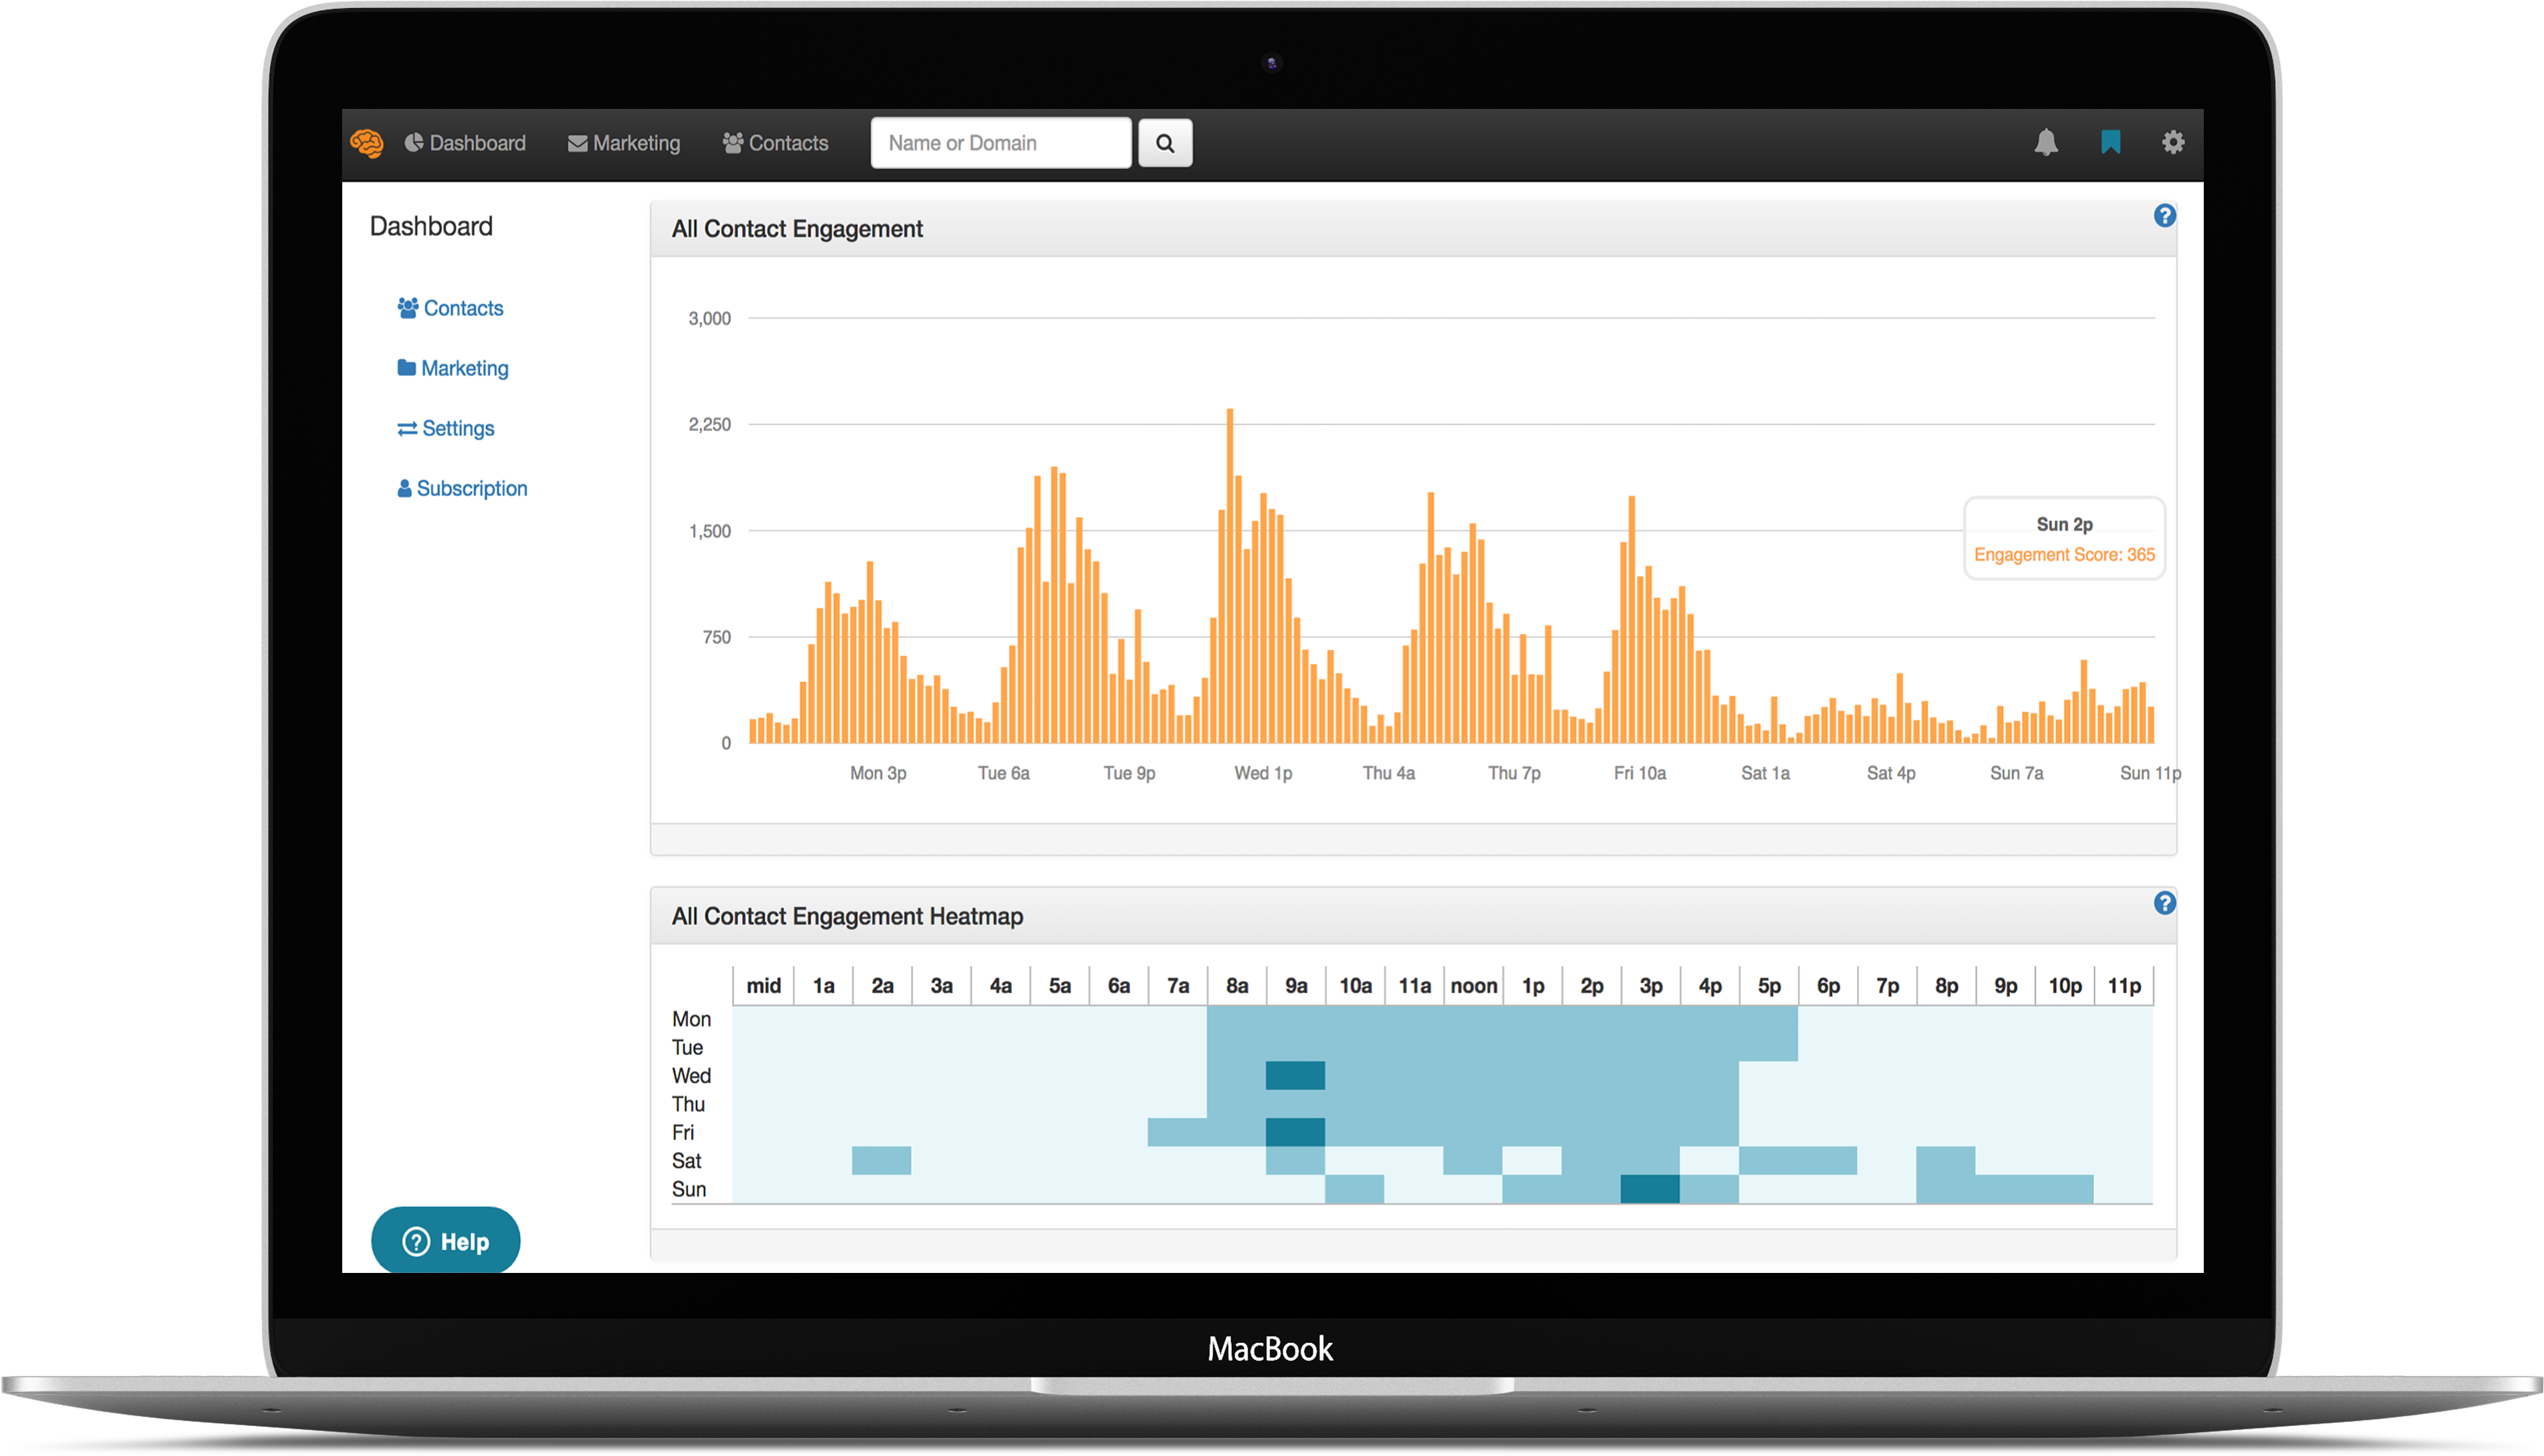
Task: Click the '9a' heatmap column header
Action: point(1296,986)
